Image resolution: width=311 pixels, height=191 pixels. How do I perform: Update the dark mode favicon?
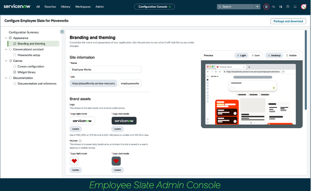pyautogui.click(x=118, y=170)
